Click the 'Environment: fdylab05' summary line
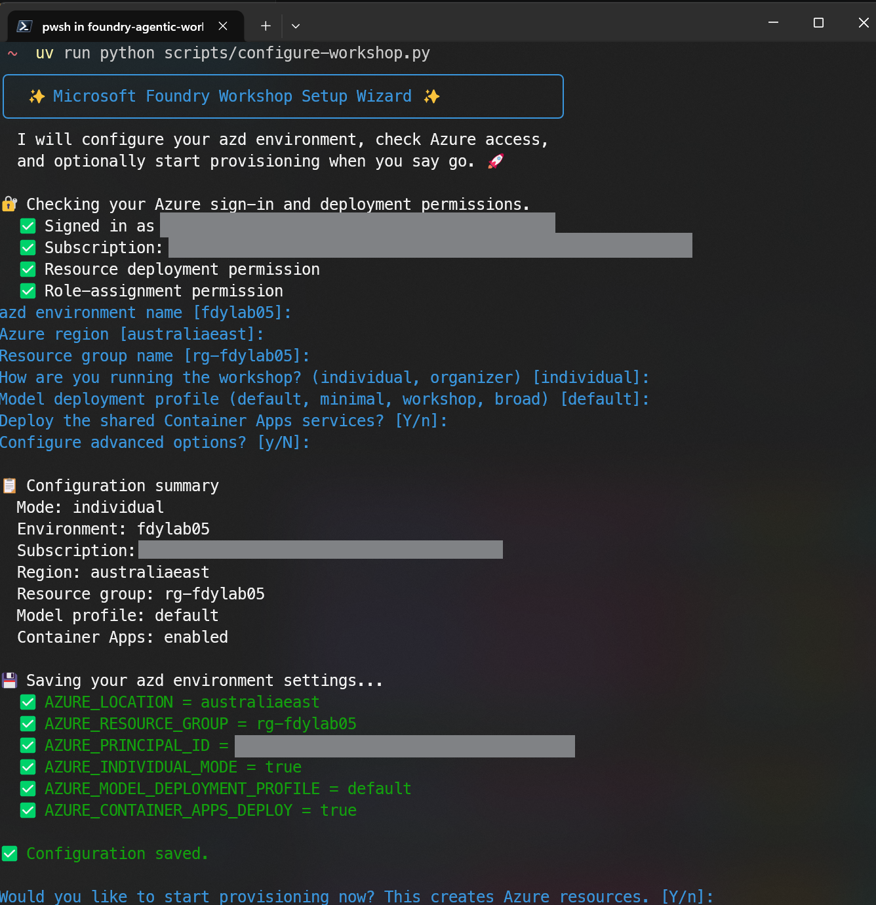 (113, 529)
